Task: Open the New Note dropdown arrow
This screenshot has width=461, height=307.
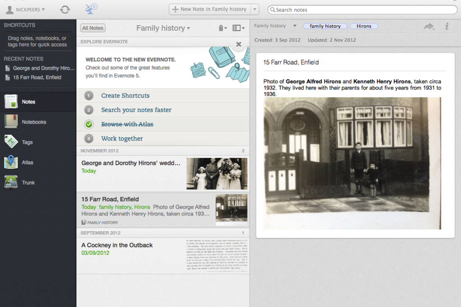Action: point(254,9)
